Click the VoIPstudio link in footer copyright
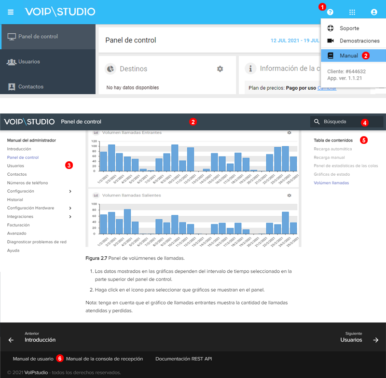The height and width of the screenshot is (378, 386). coord(36,373)
